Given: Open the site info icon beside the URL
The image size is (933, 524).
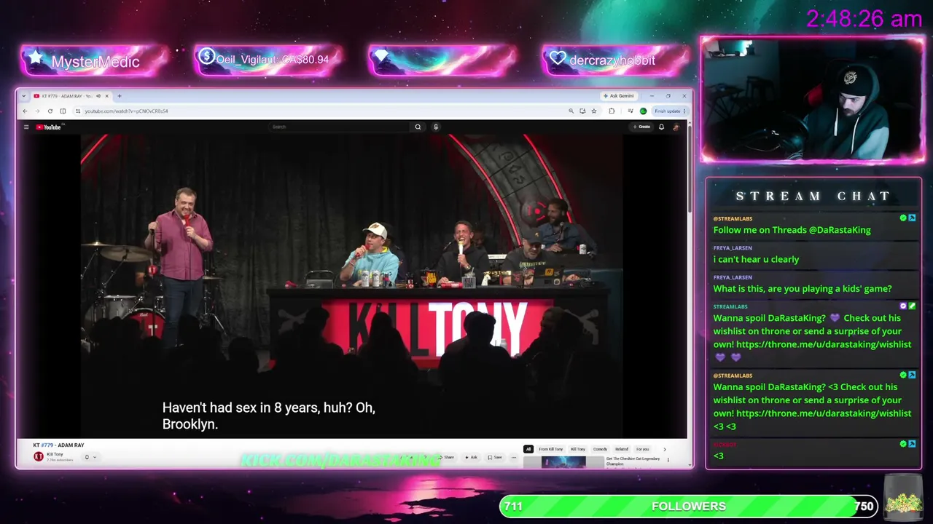Looking at the screenshot, I should pyautogui.click(x=78, y=111).
